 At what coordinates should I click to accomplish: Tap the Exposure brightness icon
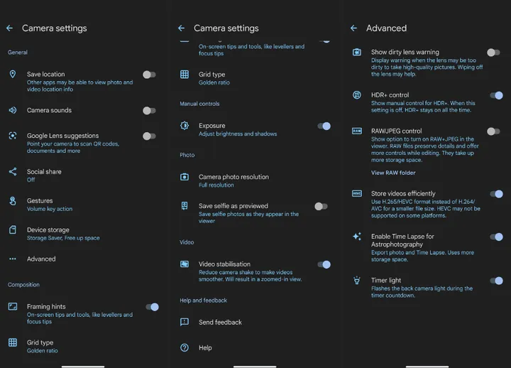click(184, 126)
